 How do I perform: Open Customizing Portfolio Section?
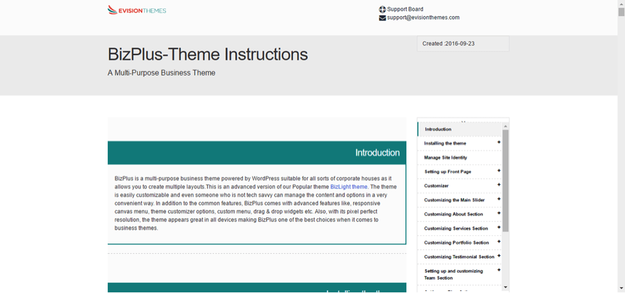pyautogui.click(x=456, y=243)
